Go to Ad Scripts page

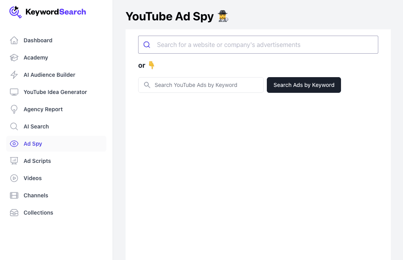coord(37,161)
